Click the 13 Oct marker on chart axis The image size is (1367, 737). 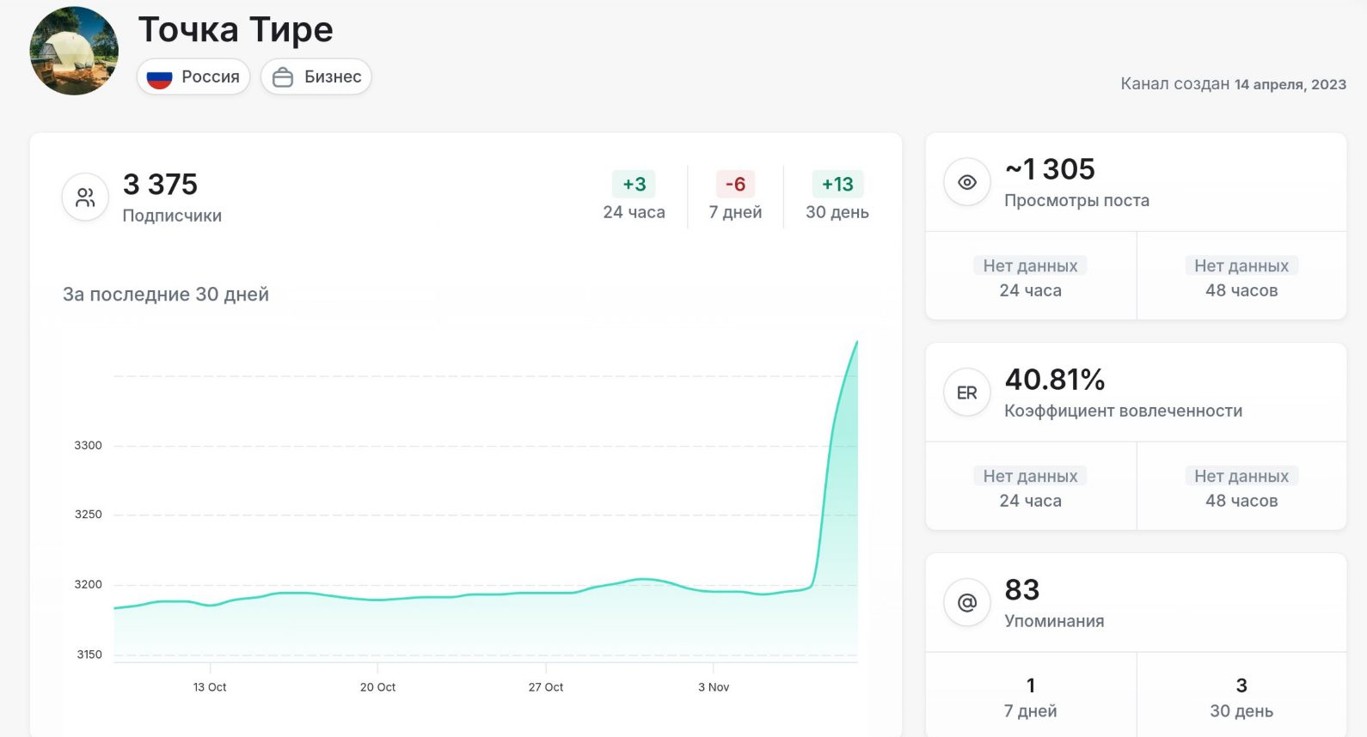[x=210, y=686]
